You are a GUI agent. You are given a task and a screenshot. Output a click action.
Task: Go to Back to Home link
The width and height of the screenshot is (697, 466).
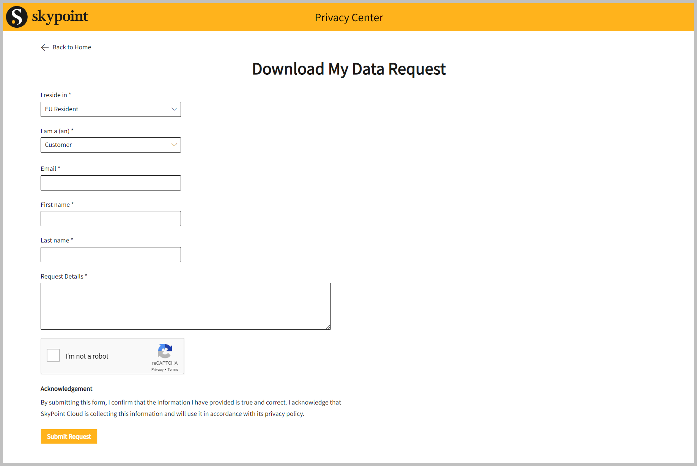[72, 47]
